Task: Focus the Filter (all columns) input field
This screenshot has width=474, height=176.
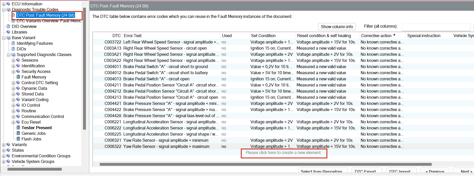Action: (436, 27)
